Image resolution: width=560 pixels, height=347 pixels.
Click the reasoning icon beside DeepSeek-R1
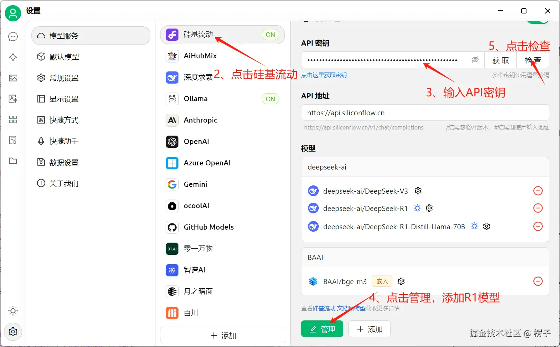click(x=418, y=208)
